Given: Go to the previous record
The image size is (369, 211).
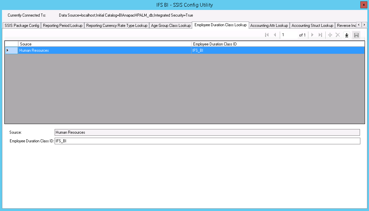Looking at the screenshot, I should tap(275, 35).
